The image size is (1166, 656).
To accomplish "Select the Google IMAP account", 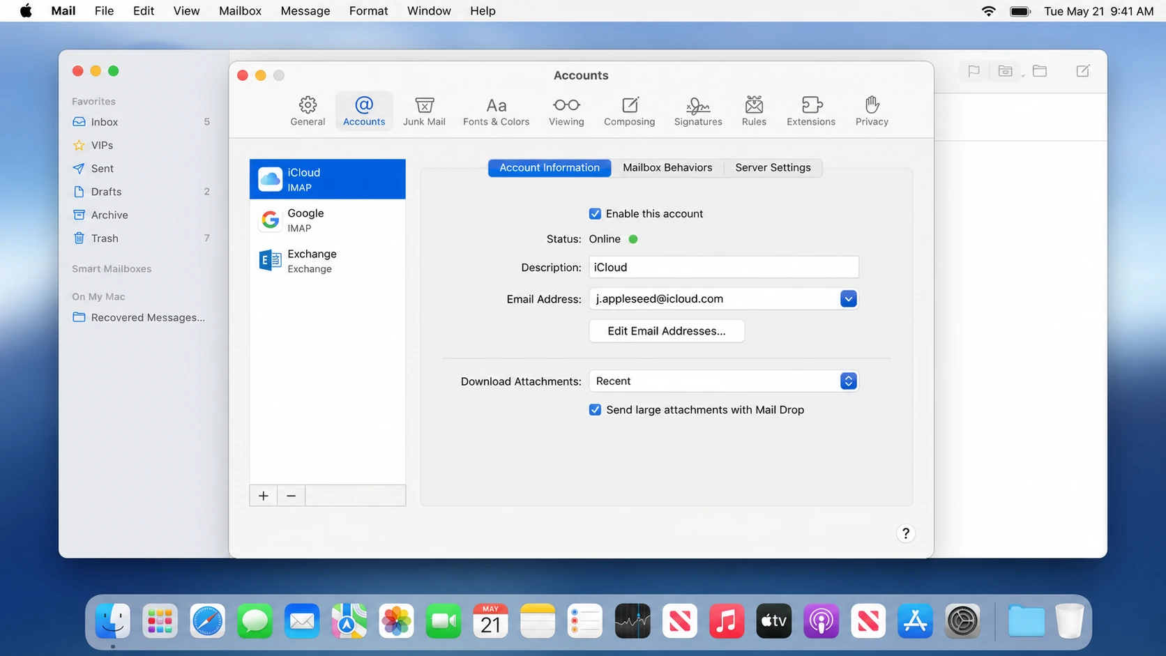I will [x=328, y=220].
